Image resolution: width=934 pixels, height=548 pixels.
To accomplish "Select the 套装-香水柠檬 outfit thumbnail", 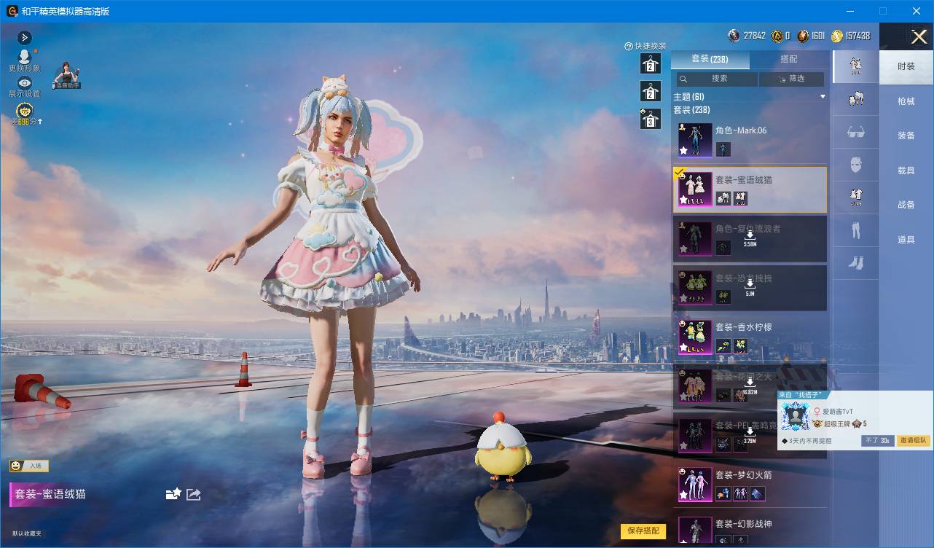I will click(x=695, y=337).
